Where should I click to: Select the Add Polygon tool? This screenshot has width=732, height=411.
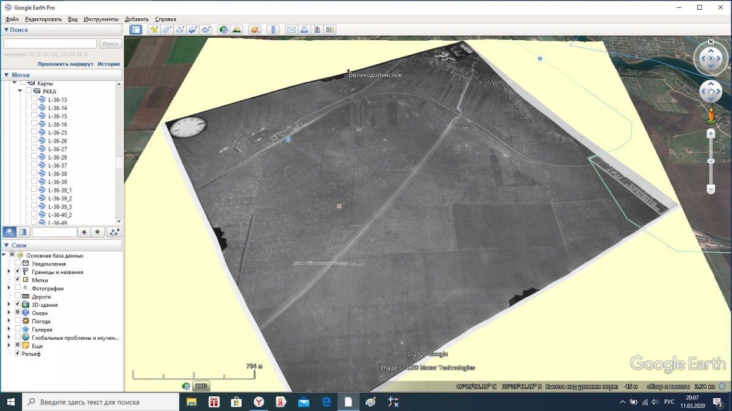click(167, 29)
